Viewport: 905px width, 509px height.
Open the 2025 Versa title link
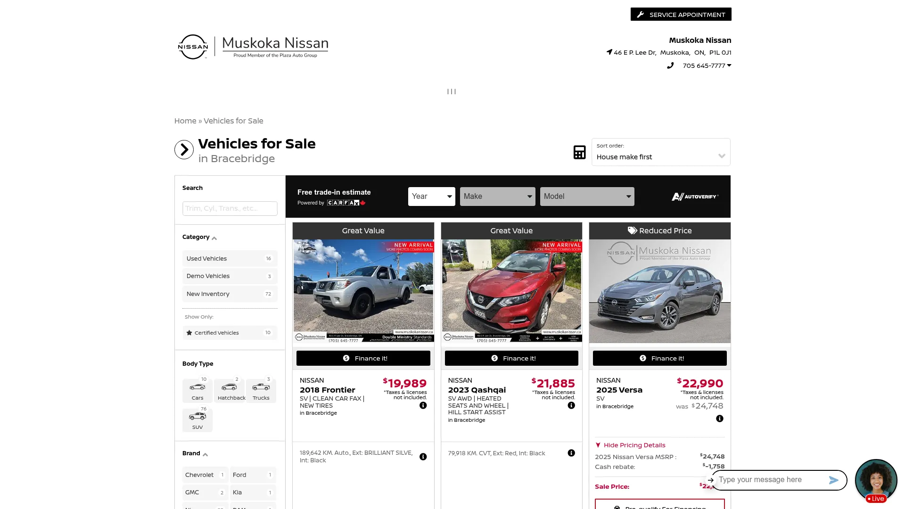pos(619,390)
